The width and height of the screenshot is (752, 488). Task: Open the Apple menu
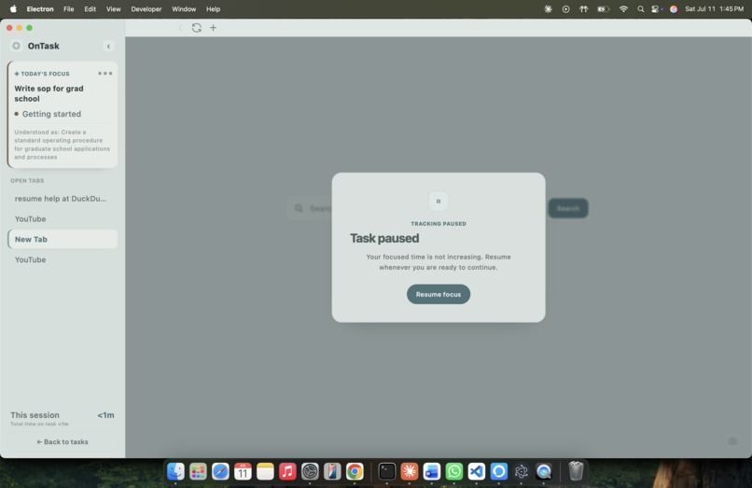(x=13, y=9)
